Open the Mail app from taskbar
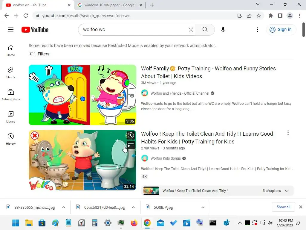The height and width of the screenshot is (230, 306). coord(160,223)
